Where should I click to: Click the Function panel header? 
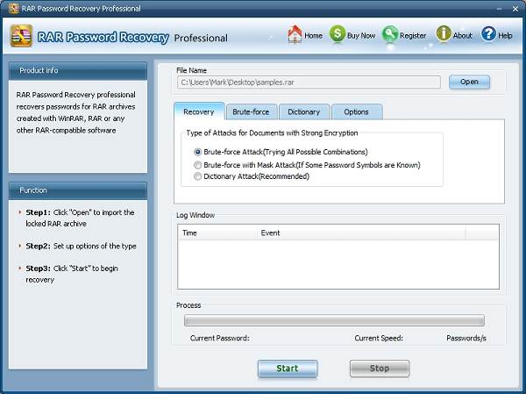click(x=78, y=190)
